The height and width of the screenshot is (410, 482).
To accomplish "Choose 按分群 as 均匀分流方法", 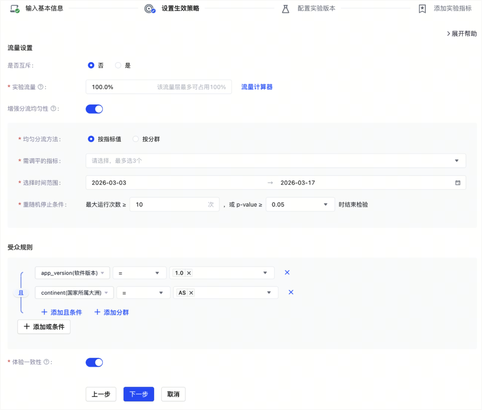I will point(136,139).
